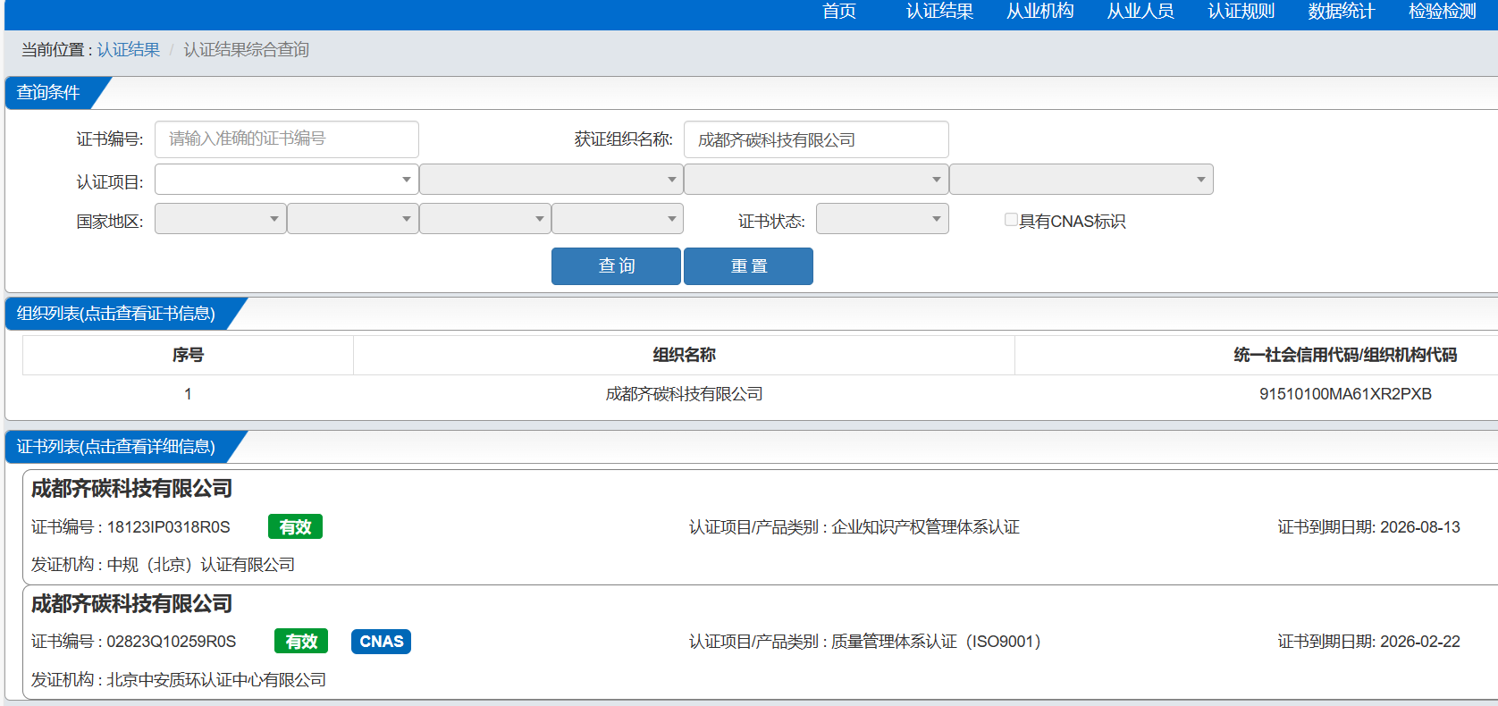Expand the second 国家地区 dropdown

tap(353, 219)
